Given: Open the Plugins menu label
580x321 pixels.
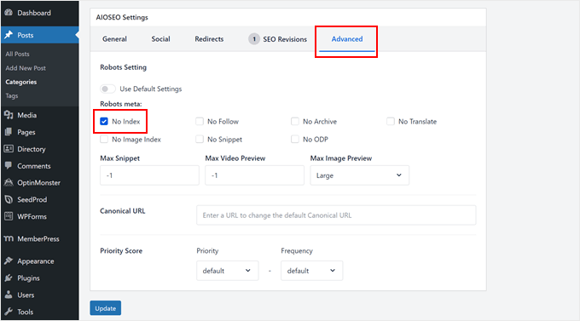Looking at the screenshot, I should [28, 278].
